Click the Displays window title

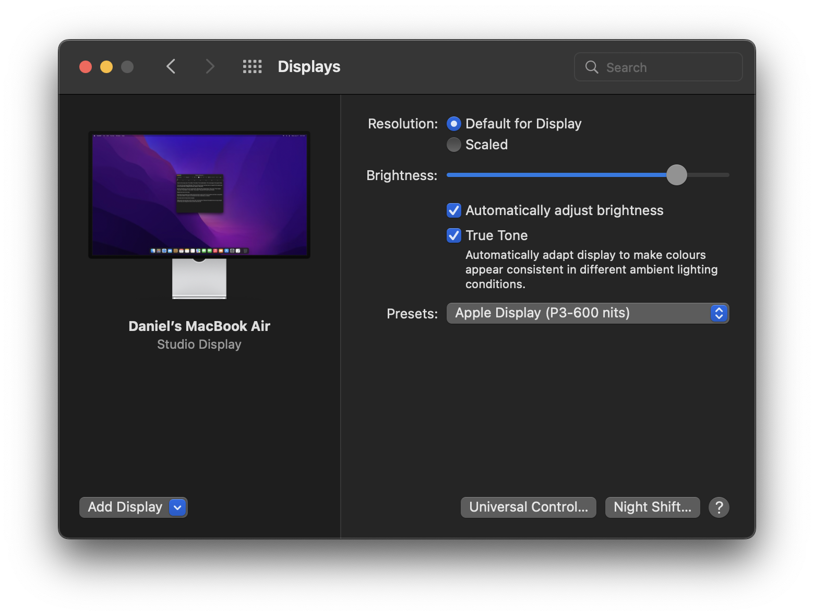(309, 67)
